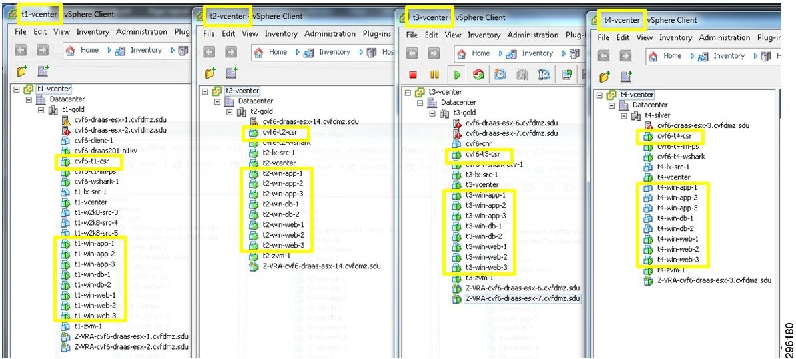The image size is (796, 359).
Task: Select cvf6-t4-wshark virtual machine
Action: (x=681, y=157)
